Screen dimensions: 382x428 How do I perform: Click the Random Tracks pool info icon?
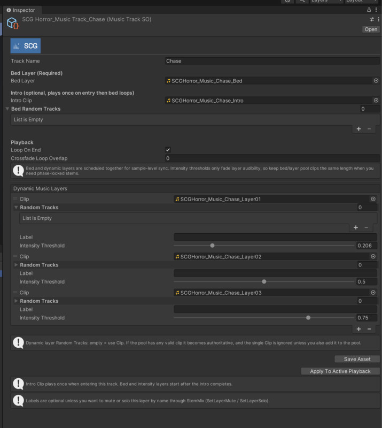click(x=18, y=343)
